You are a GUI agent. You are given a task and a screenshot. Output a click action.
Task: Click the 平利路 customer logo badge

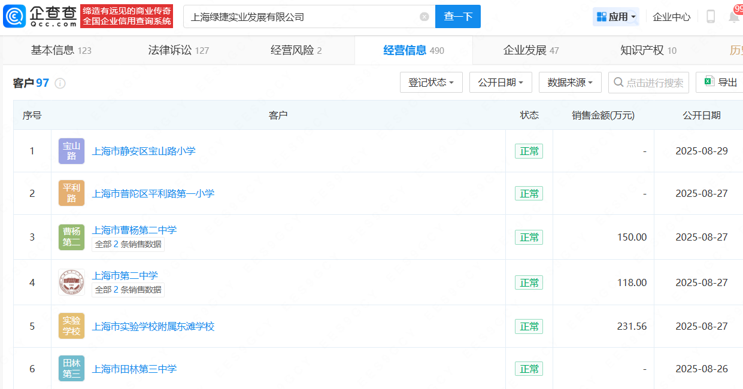coord(71,193)
